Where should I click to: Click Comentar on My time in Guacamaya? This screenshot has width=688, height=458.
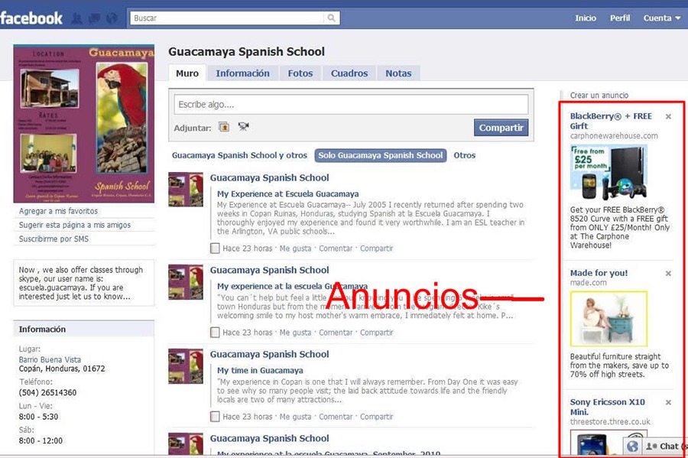(336, 417)
